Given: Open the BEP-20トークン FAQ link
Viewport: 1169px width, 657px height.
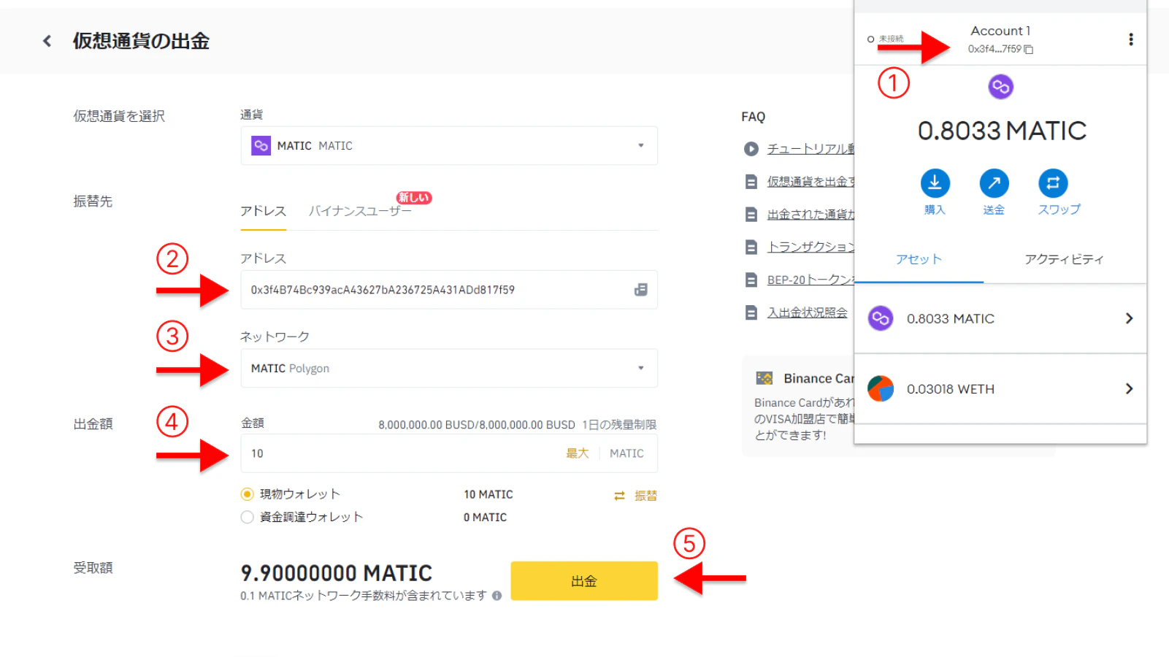Looking at the screenshot, I should (810, 280).
